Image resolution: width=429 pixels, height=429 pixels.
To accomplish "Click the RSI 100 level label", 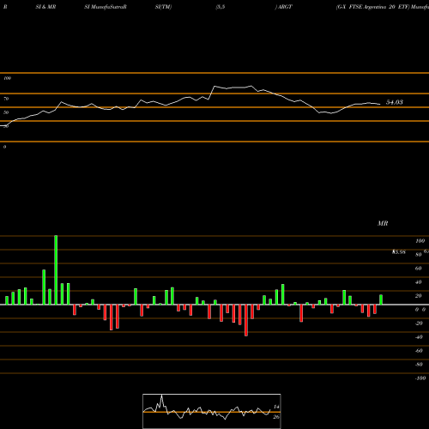I will pyautogui.click(x=7, y=78).
